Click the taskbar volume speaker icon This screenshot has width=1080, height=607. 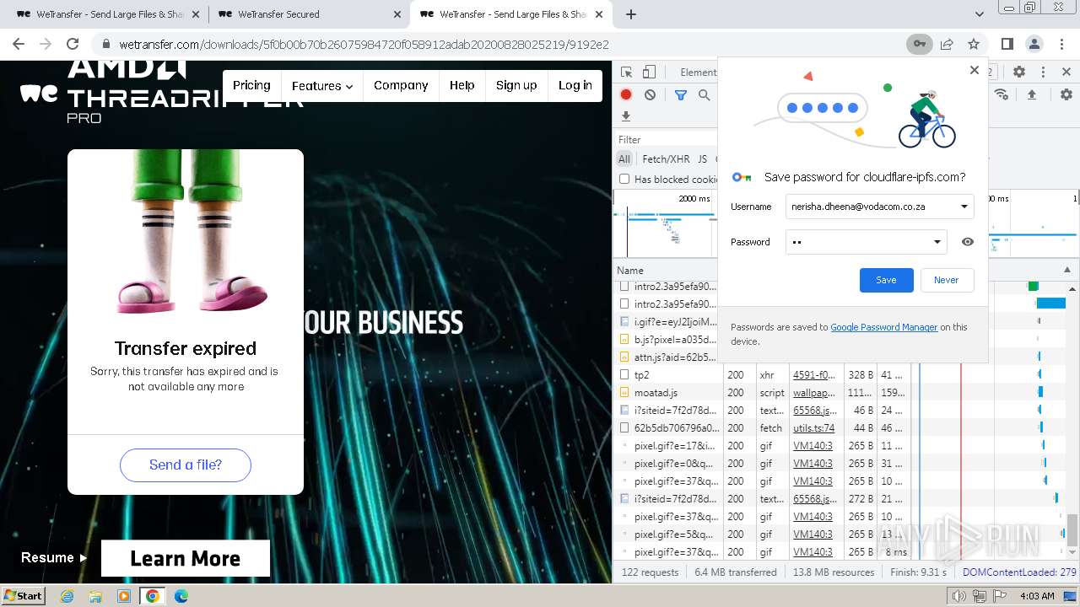click(959, 596)
